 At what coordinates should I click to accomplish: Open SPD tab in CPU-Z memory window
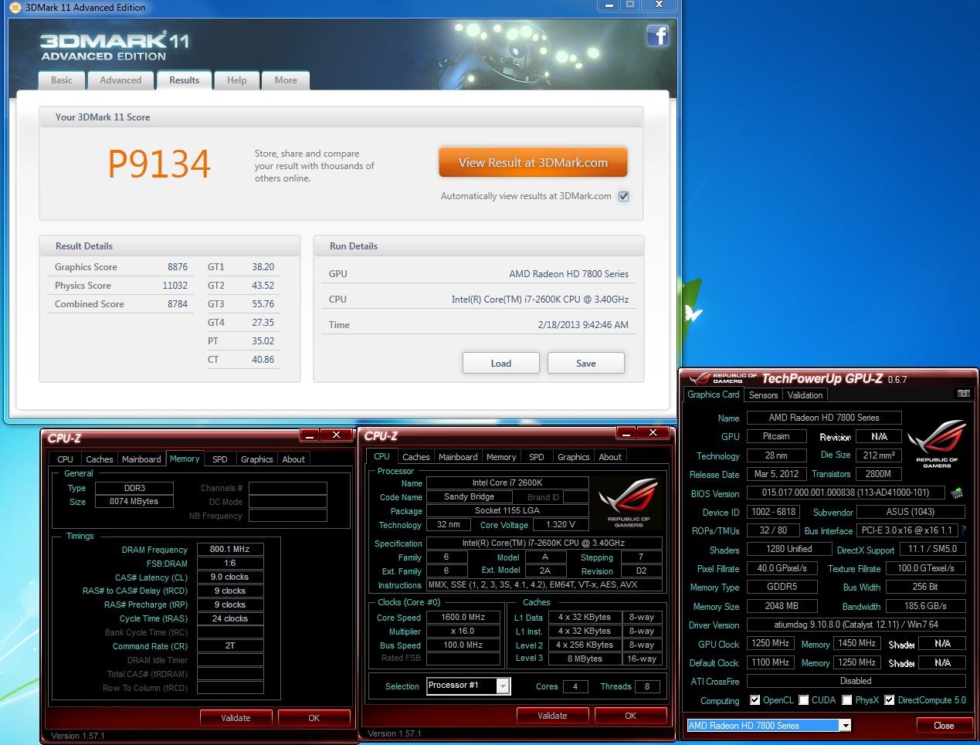220,459
